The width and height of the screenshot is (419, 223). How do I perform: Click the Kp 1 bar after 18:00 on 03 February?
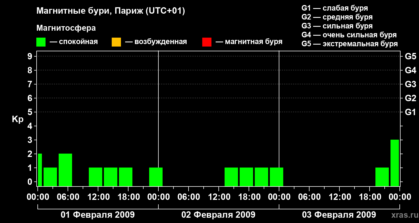click(382, 177)
